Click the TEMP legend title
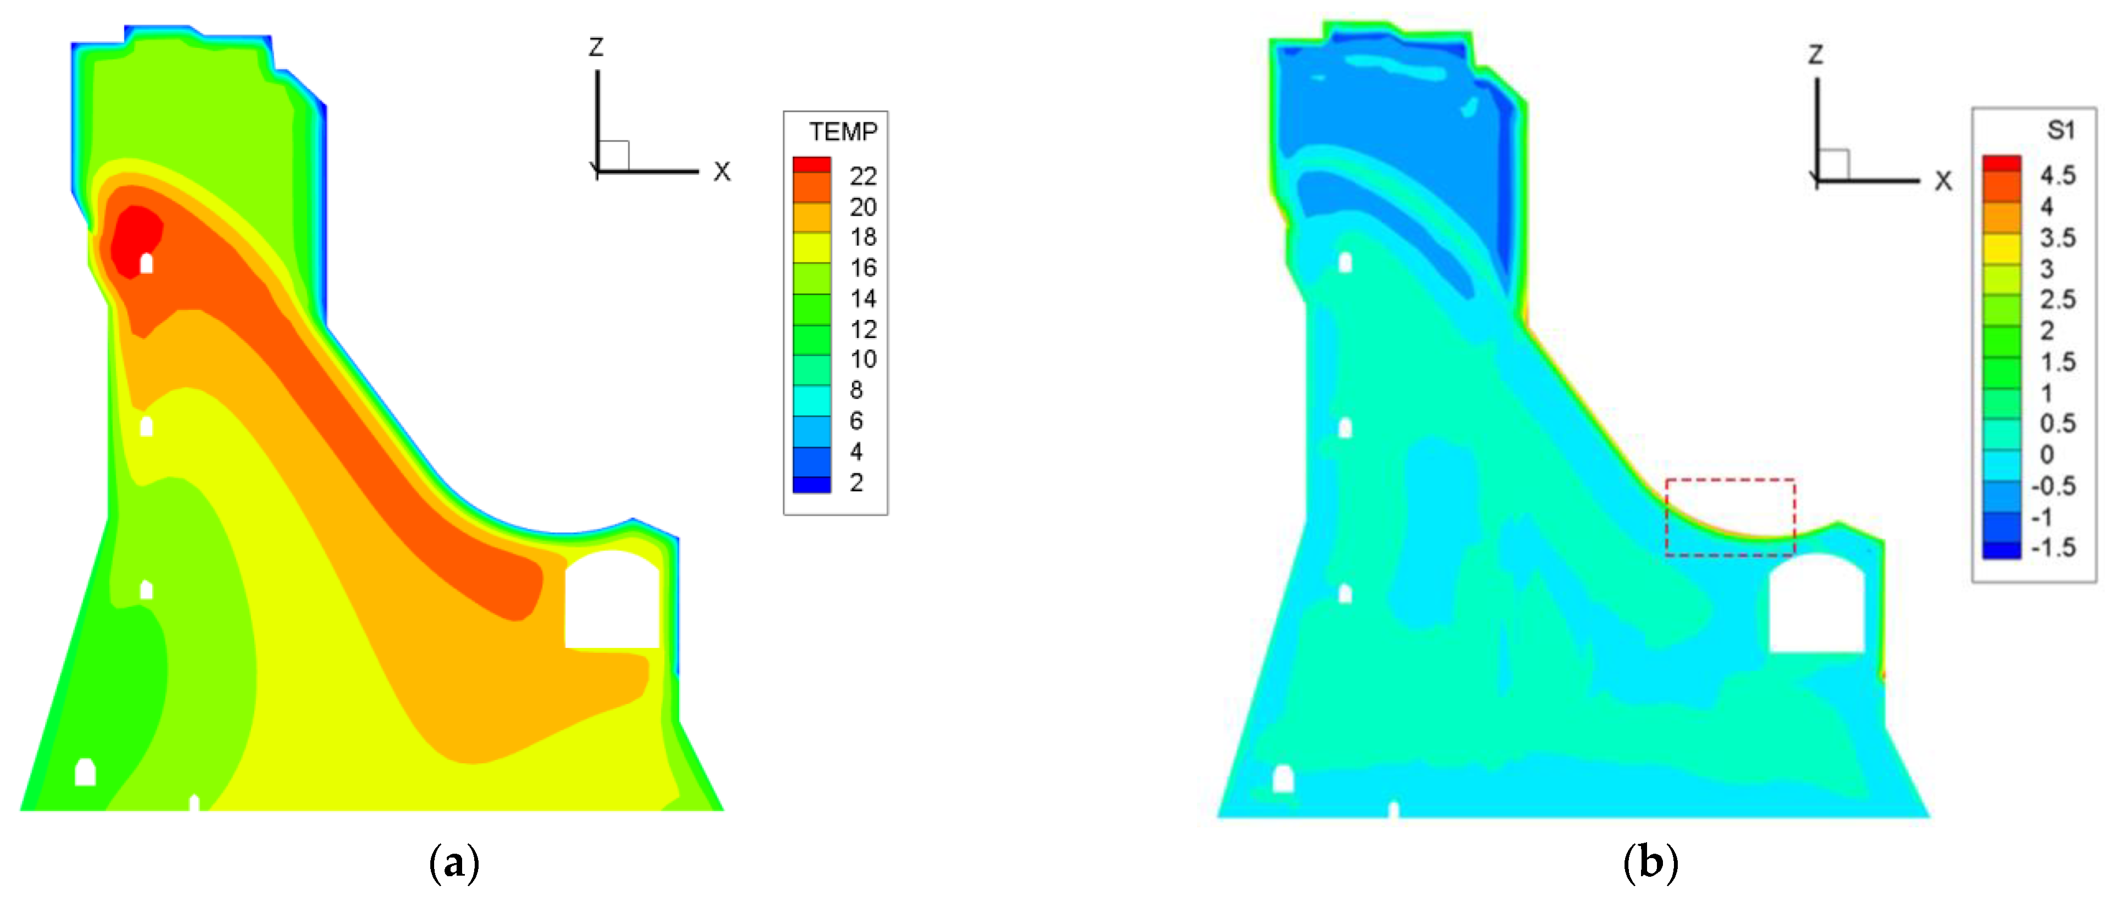 [x=843, y=131]
